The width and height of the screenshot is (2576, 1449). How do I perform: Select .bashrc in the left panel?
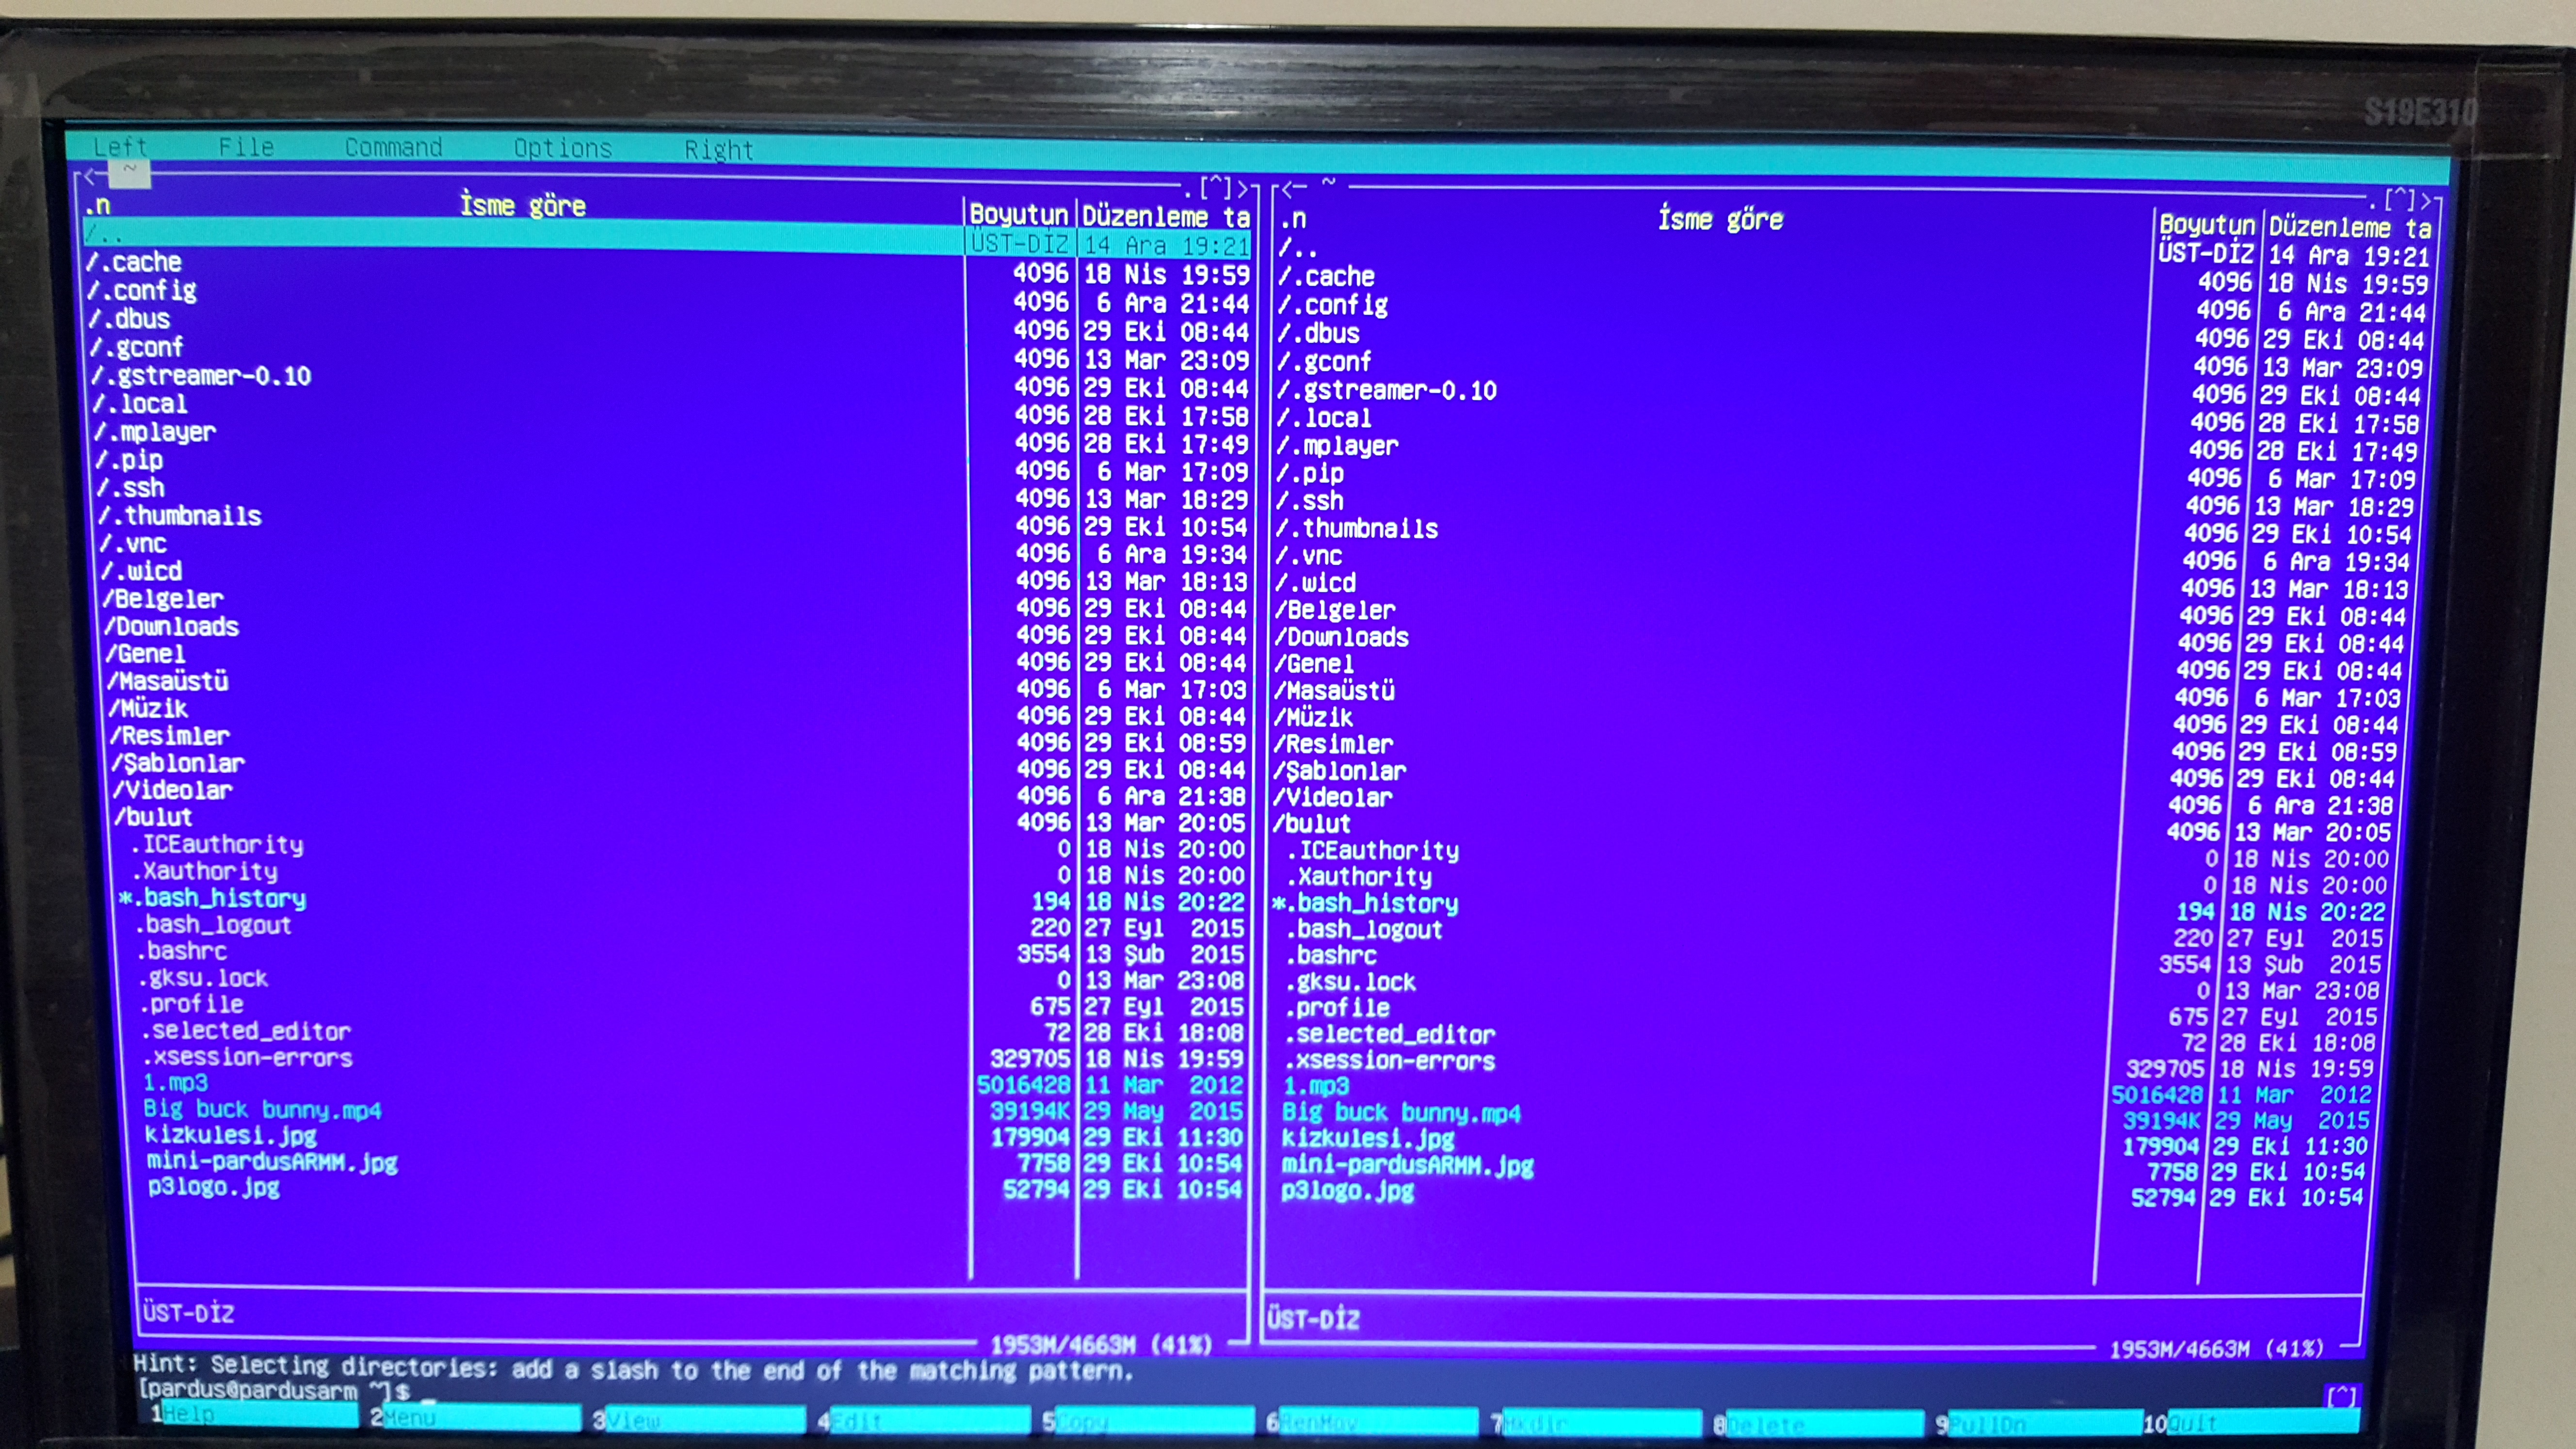tap(182, 951)
